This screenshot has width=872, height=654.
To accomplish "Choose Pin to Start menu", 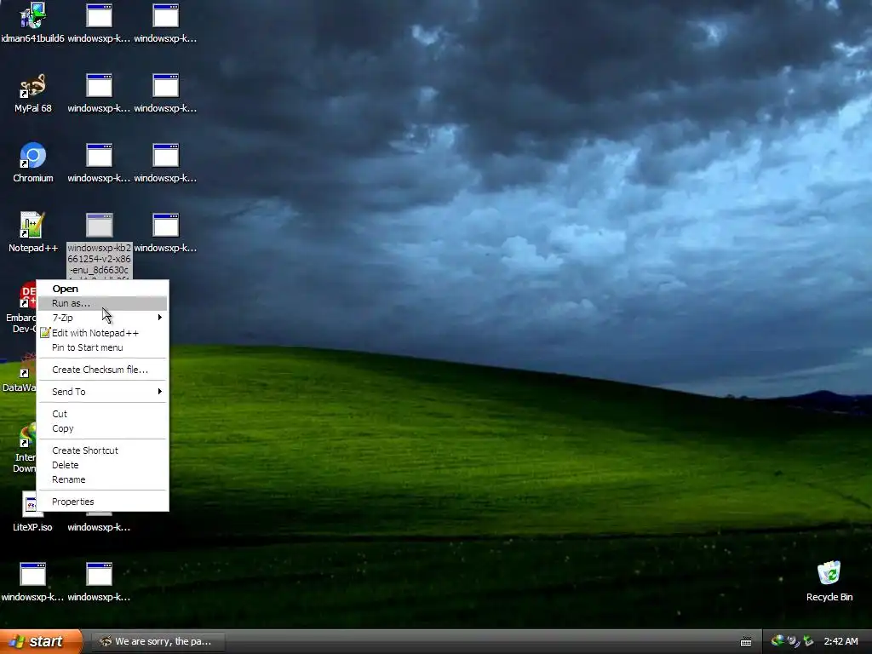I will (102, 347).
